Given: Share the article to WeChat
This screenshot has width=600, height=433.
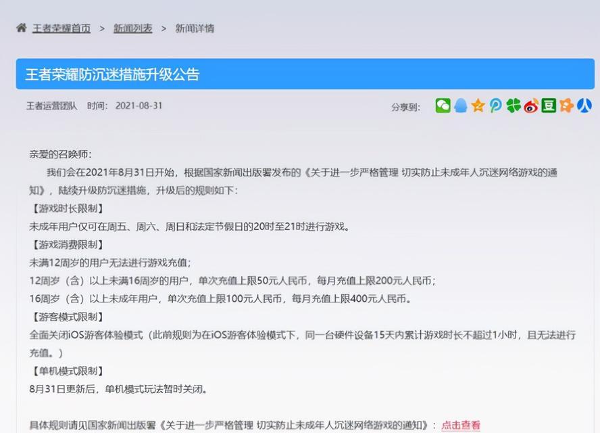Looking at the screenshot, I should pyautogui.click(x=443, y=106).
